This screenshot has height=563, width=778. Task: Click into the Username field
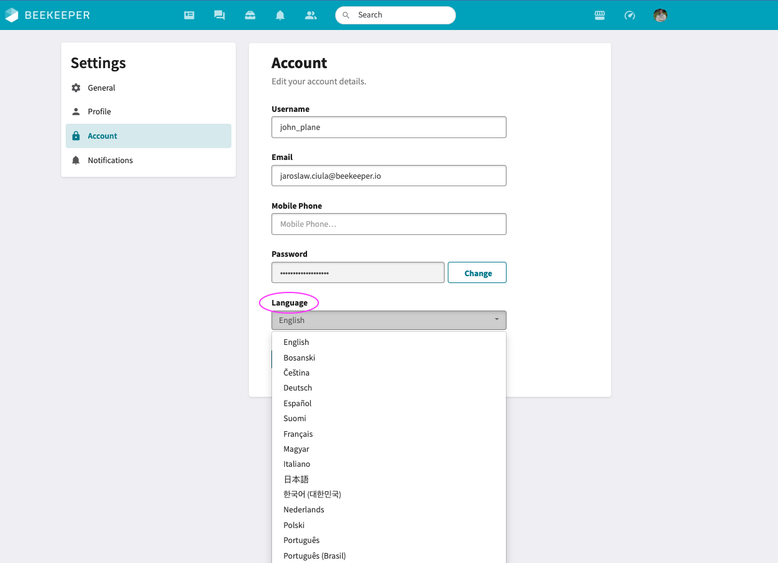click(388, 127)
